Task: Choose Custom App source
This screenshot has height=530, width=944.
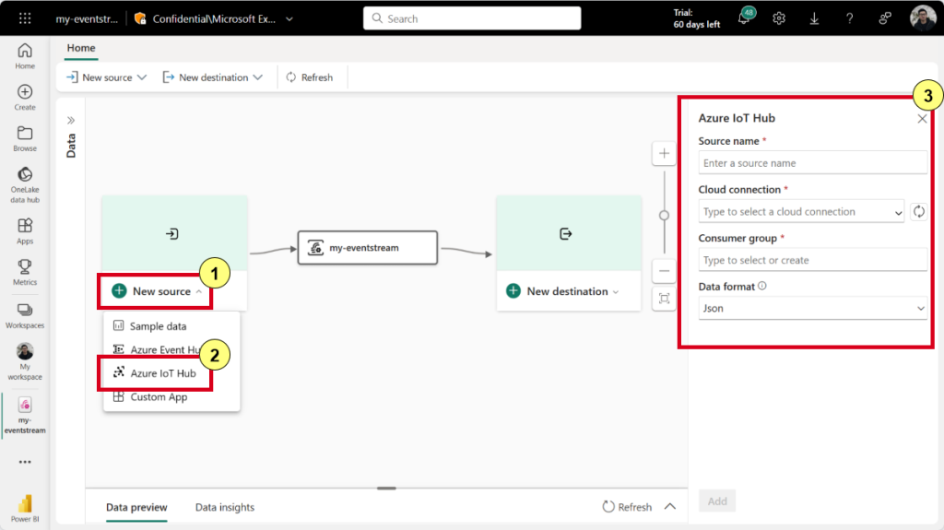Action: point(171,397)
